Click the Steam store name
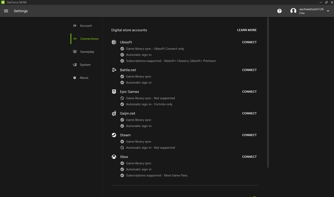334x197 pixels. point(125,135)
